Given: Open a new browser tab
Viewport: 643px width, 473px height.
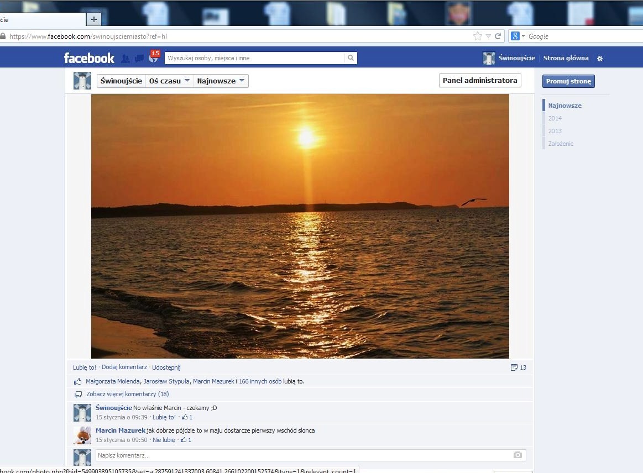Looking at the screenshot, I should click(x=93, y=19).
